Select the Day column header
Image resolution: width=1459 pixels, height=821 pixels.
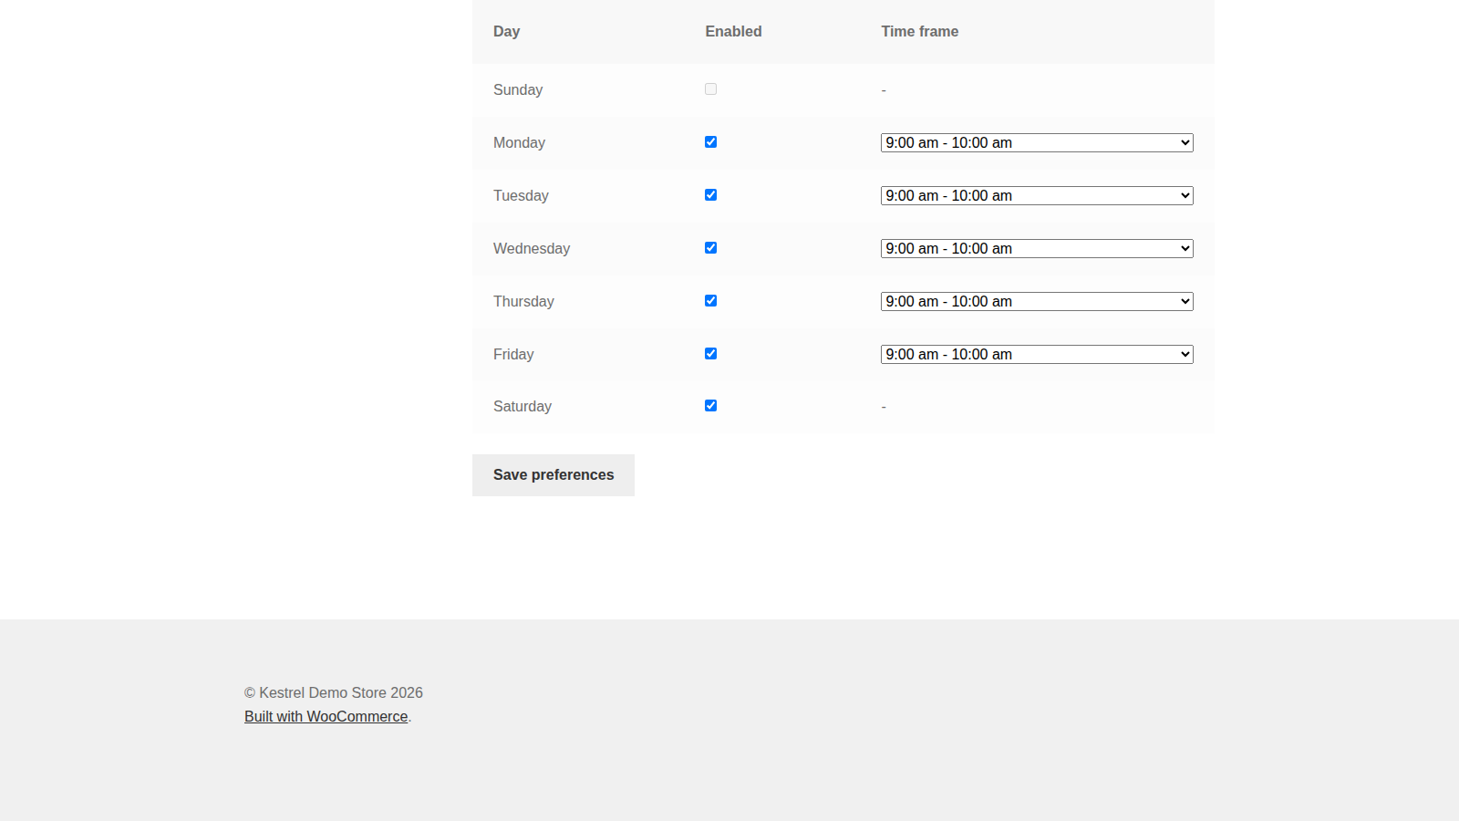coord(506,32)
